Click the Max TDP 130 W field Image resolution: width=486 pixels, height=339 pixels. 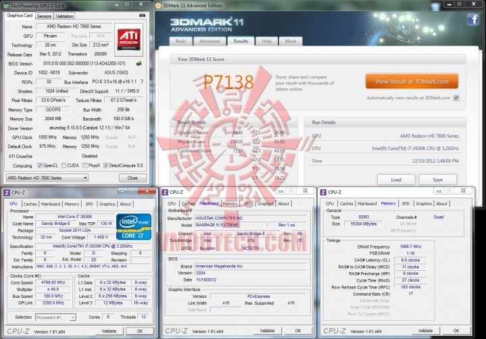106,224
